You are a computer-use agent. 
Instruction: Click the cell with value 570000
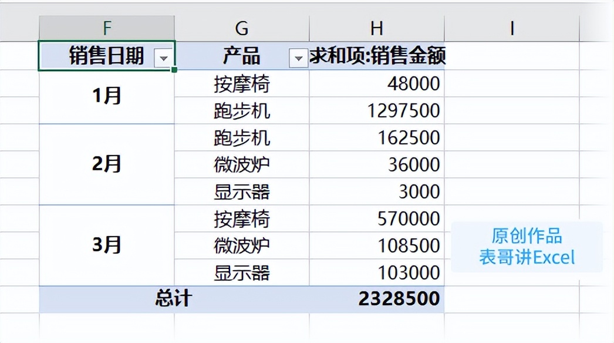pyautogui.click(x=377, y=218)
